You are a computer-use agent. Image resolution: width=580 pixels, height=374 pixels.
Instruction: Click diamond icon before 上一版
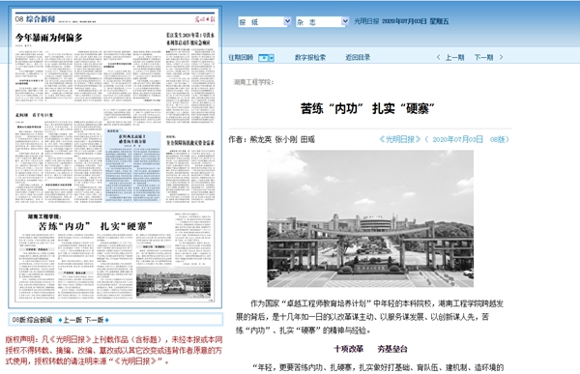(60, 320)
